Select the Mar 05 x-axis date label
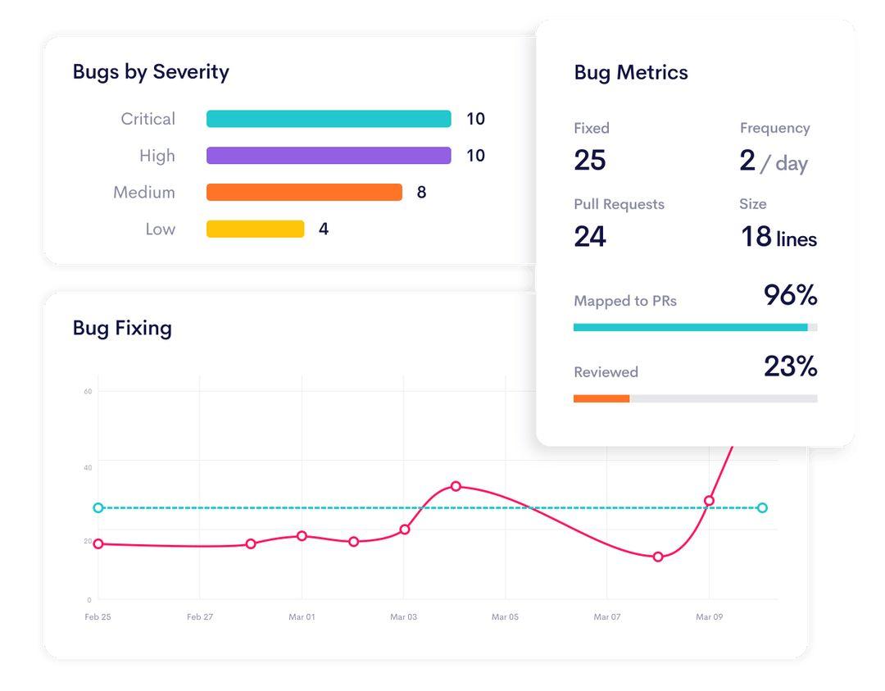Viewport: 885px width, 691px height. point(505,617)
